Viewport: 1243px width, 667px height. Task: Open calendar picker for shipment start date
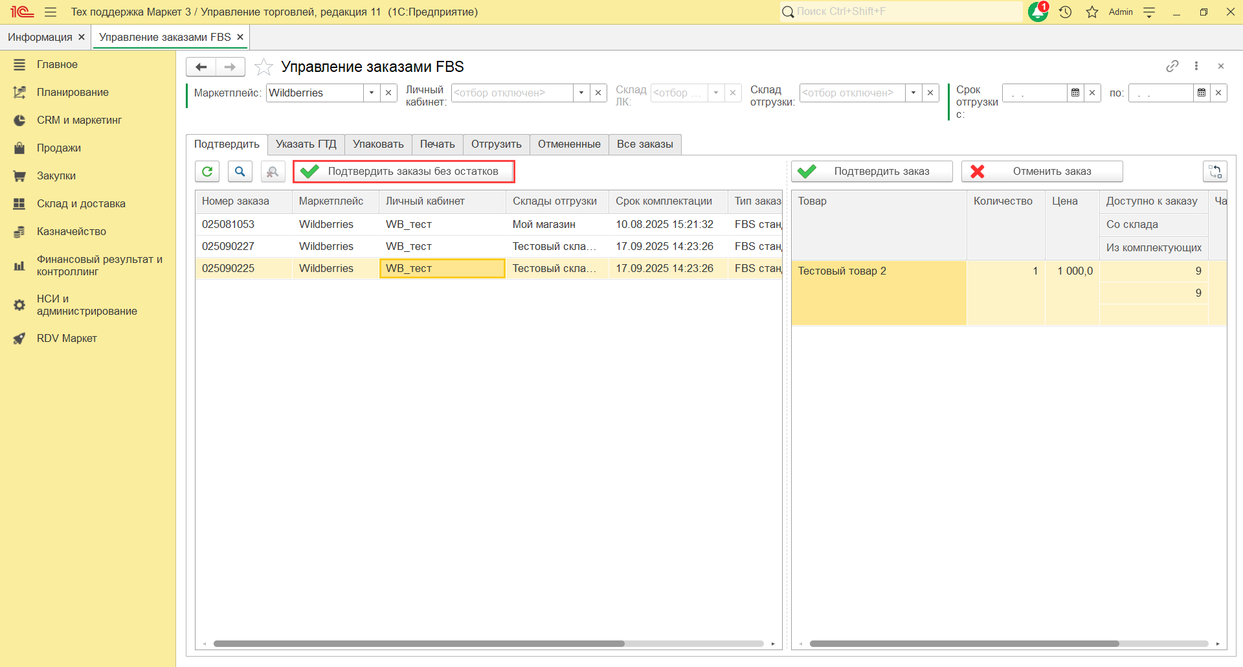(x=1075, y=93)
